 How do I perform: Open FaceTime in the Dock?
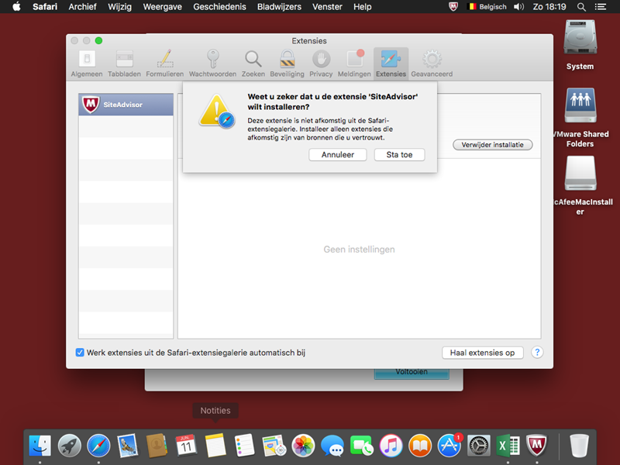pos(361,446)
